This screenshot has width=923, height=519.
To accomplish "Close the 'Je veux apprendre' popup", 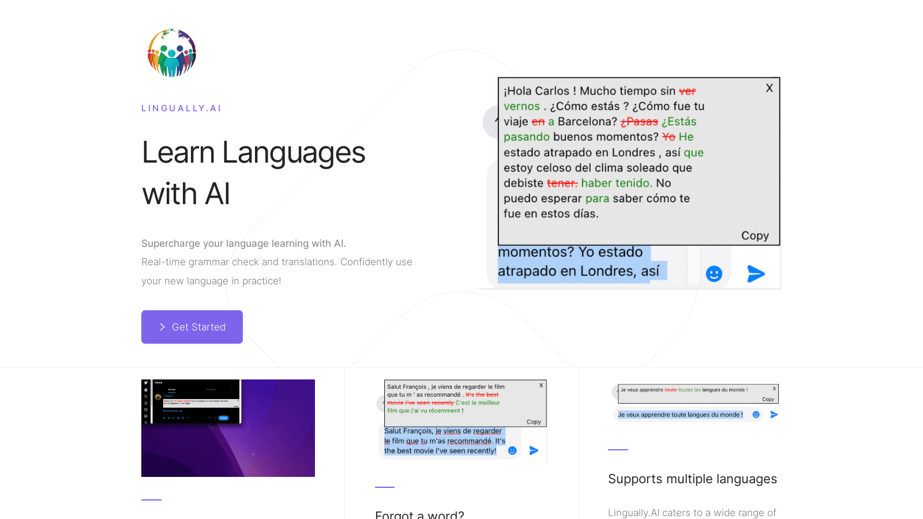I will pos(774,388).
